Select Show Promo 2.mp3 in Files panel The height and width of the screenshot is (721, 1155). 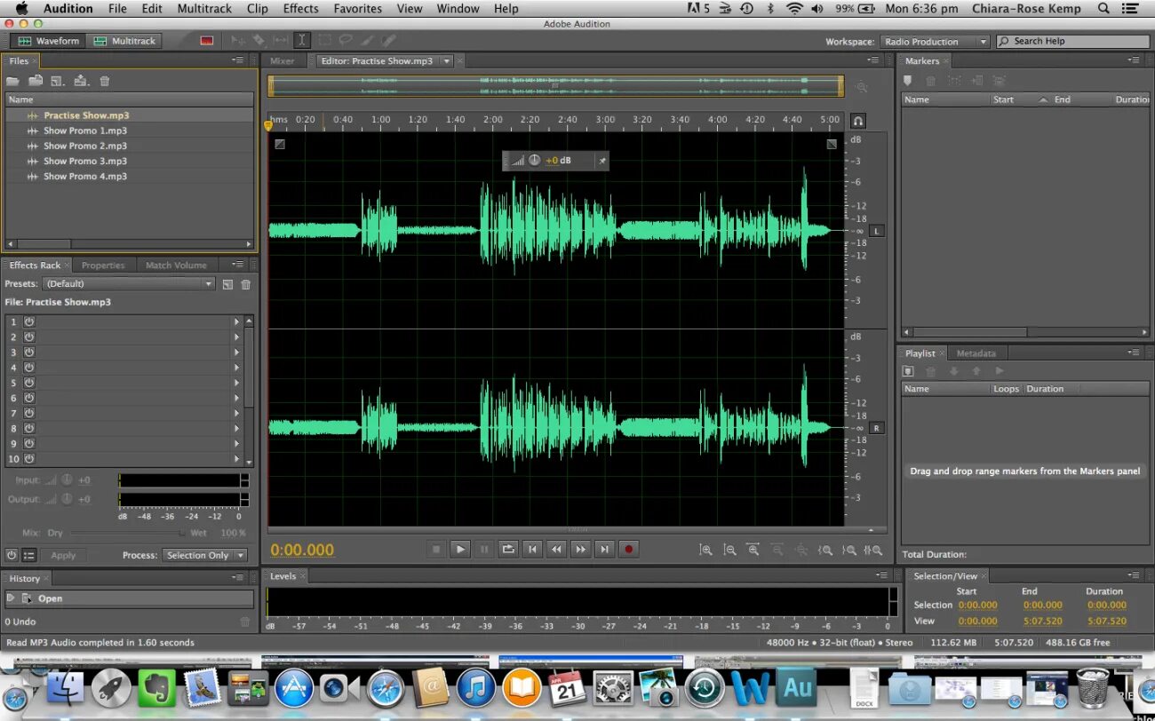tap(85, 146)
